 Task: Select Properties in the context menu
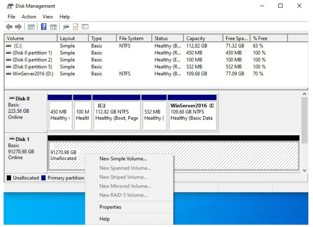pos(110,207)
